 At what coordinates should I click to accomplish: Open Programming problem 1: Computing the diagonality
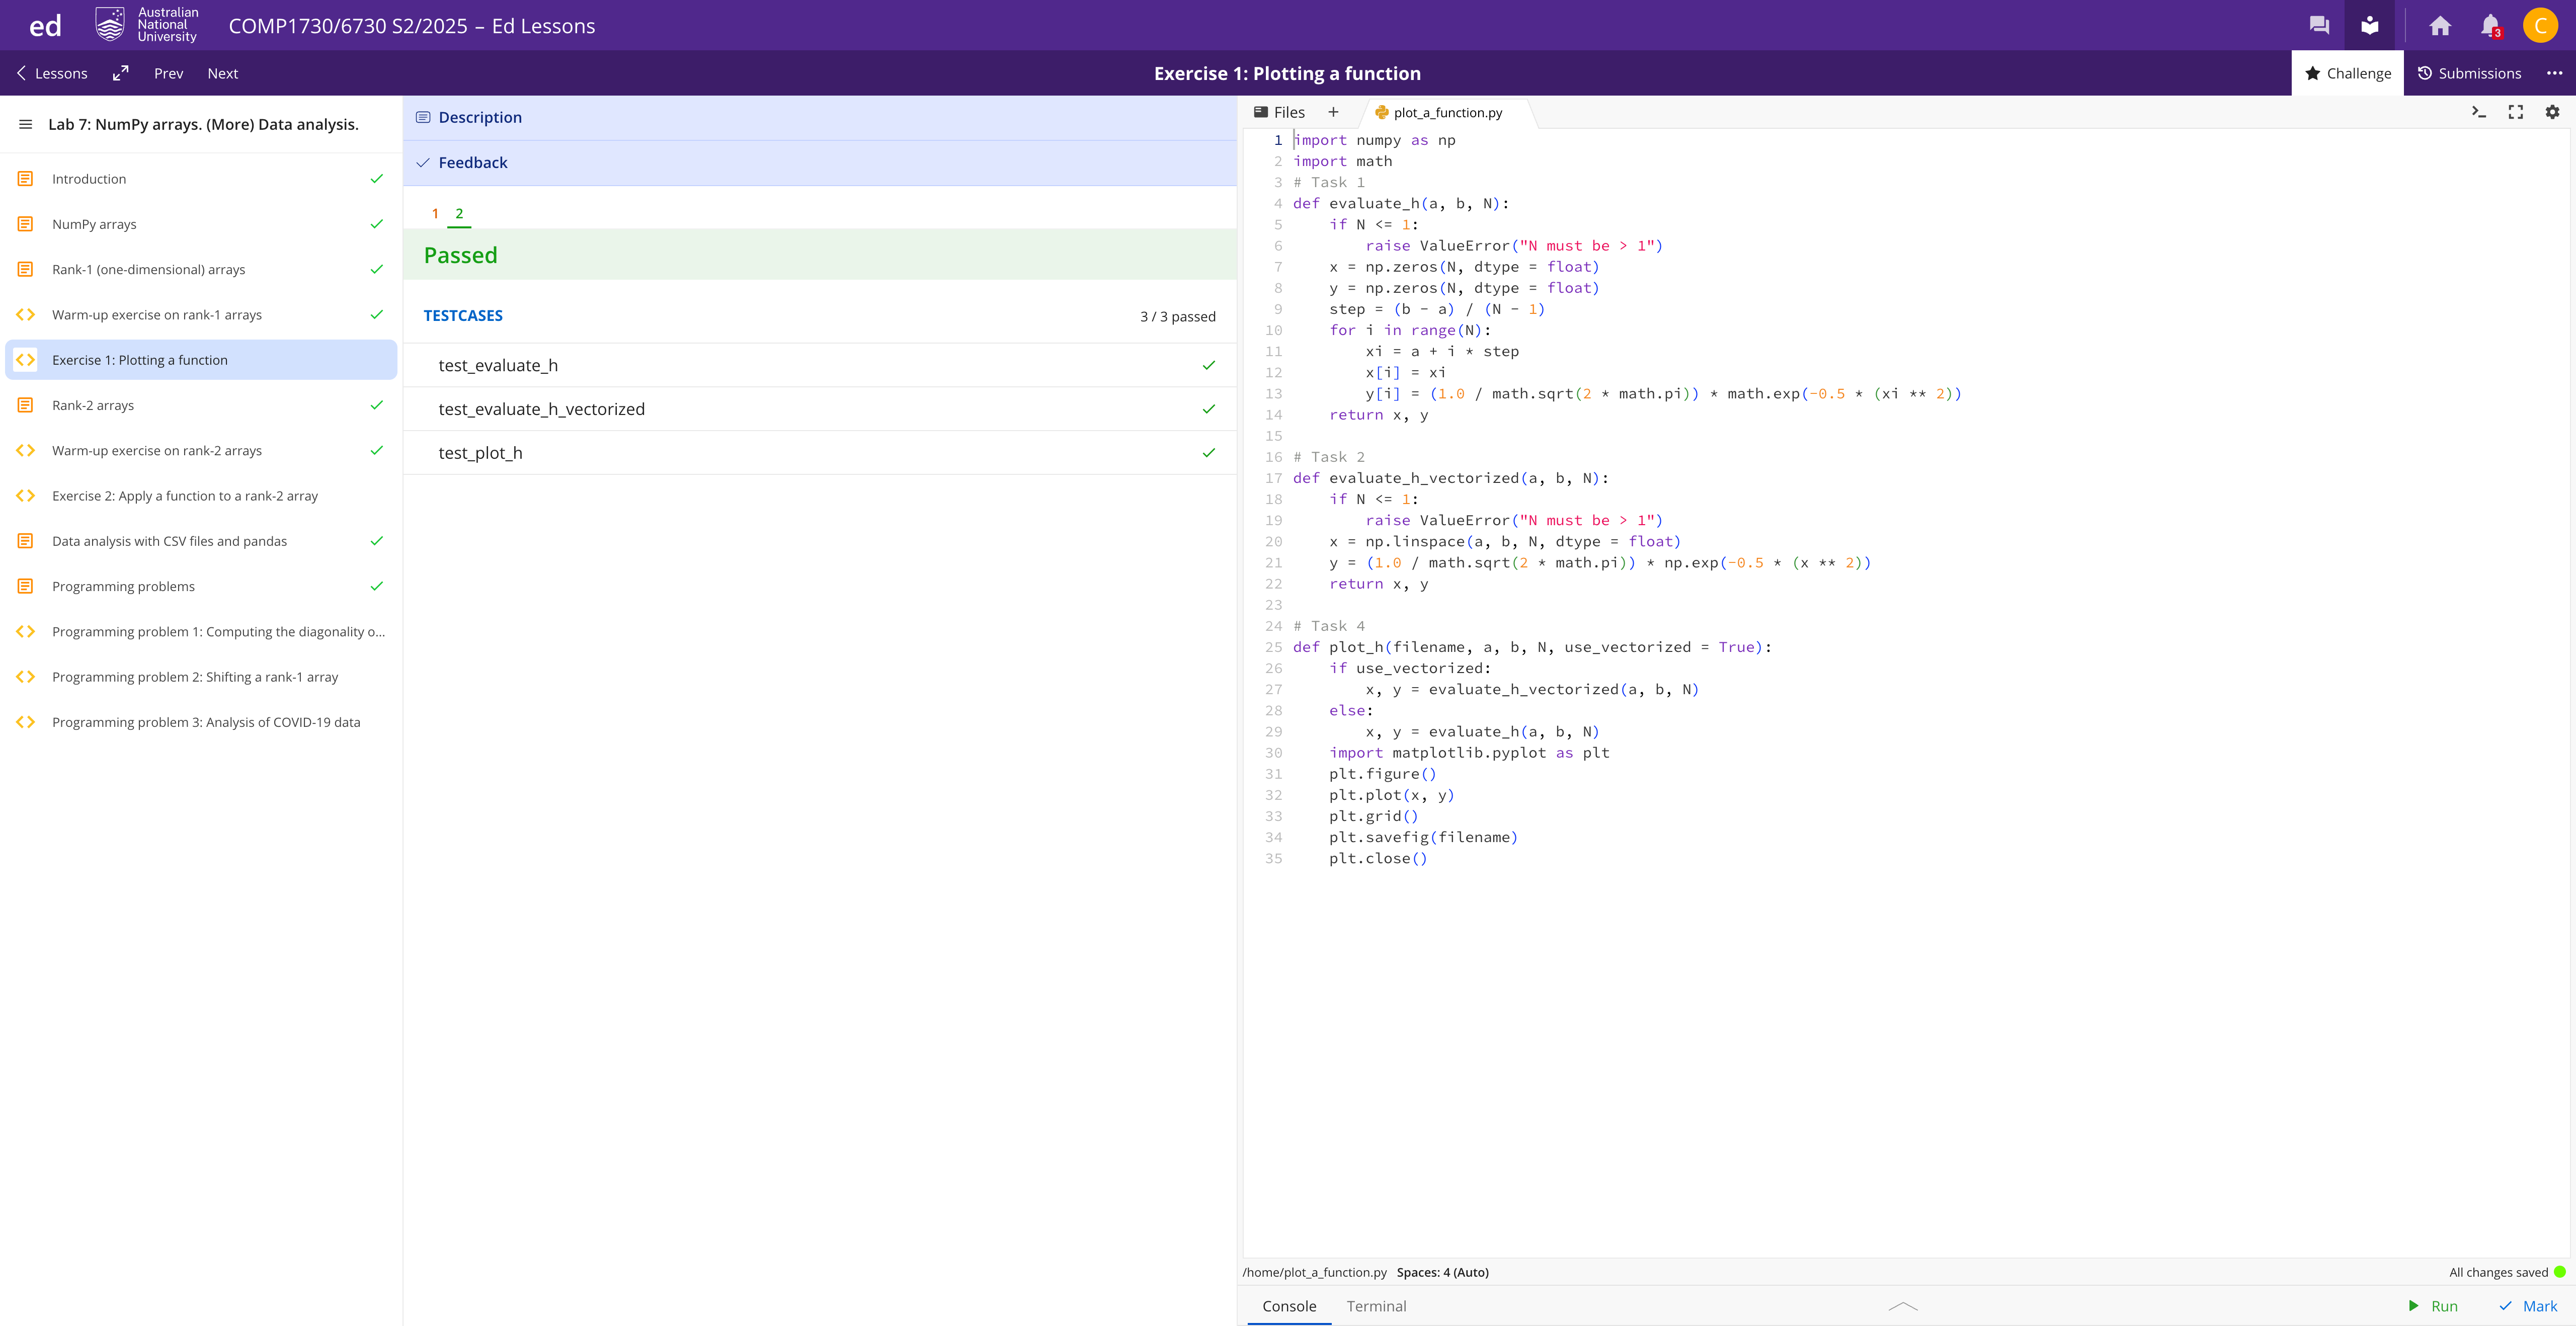pos(201,631)
